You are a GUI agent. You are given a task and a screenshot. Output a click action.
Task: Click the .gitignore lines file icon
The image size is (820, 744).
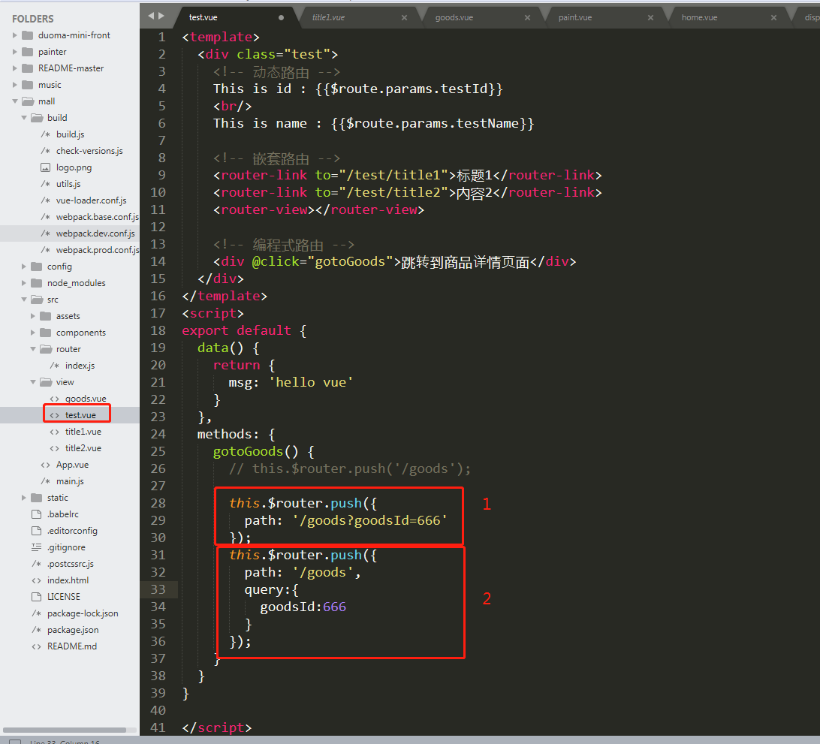tap(37, 547)
